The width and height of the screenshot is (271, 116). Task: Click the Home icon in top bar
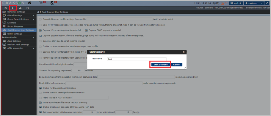pos(29,3)
